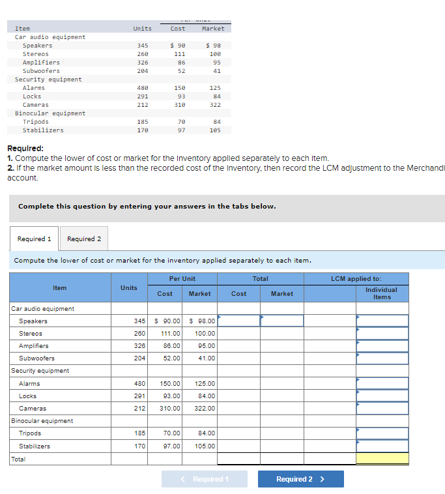
Task: Click the Alarms Total Cost cell
Action: click(238, 383)
